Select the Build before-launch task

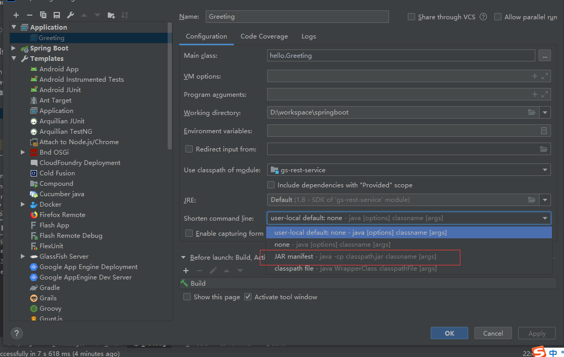coord(368,283)
